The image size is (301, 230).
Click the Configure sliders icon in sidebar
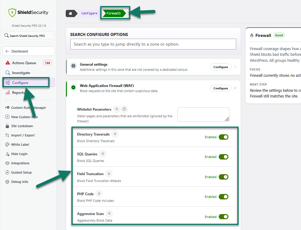pos(8,83)
